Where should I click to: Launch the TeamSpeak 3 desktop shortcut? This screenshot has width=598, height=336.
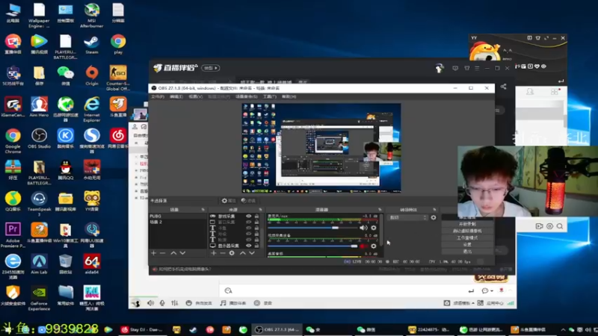pos(39,204)
